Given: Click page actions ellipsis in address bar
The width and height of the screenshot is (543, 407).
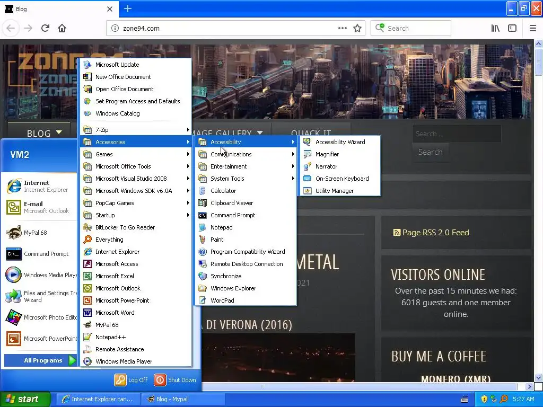Looking at the screenshot, I should (342, 29).
